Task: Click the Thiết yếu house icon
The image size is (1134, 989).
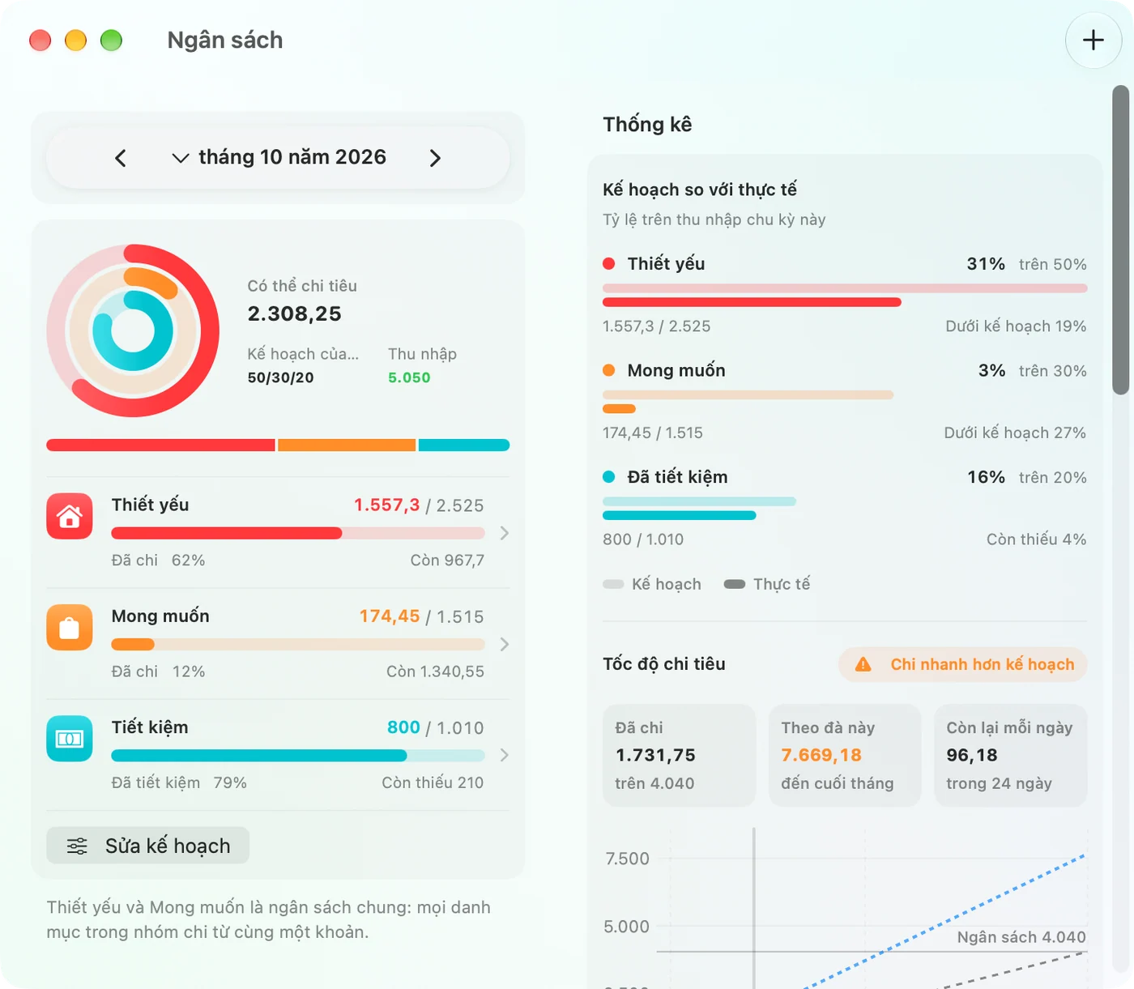Action: coord(70,516)
